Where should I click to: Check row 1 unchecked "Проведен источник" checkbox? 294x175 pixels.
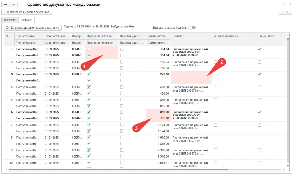click(x=89, y=49)
